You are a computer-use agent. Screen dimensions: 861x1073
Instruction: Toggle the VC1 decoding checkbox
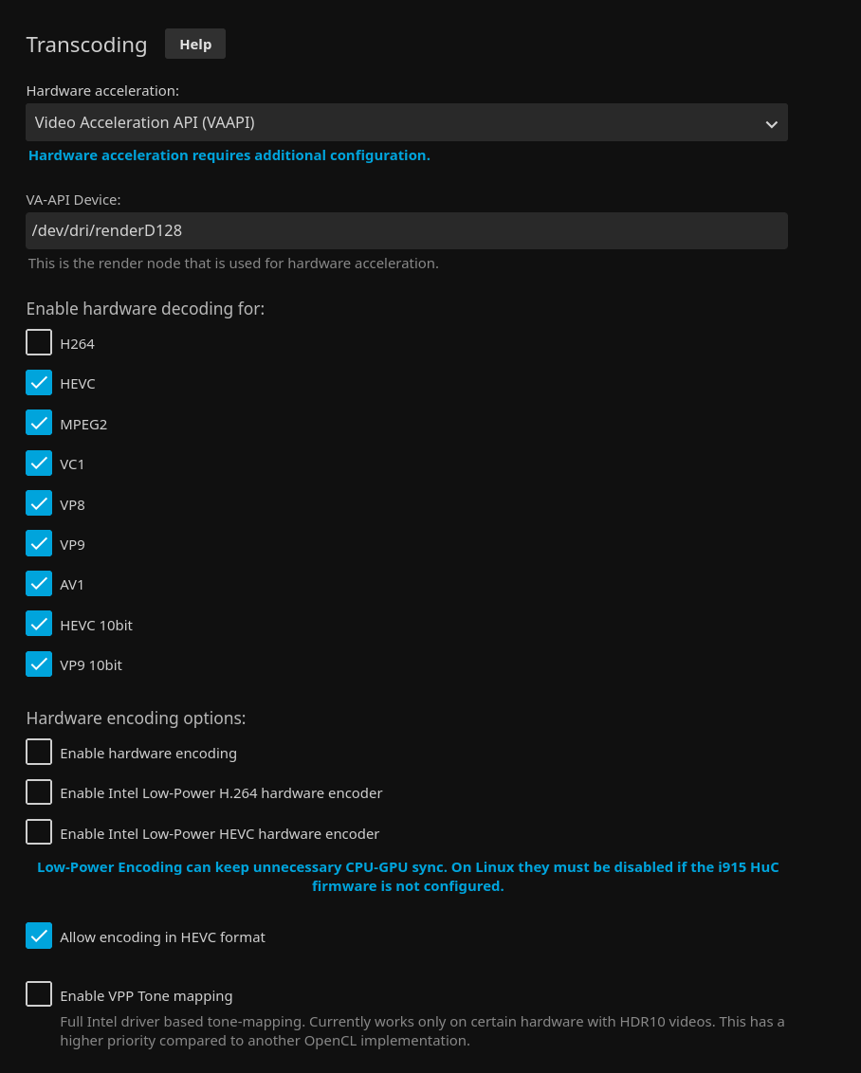[x=39, y=464]
